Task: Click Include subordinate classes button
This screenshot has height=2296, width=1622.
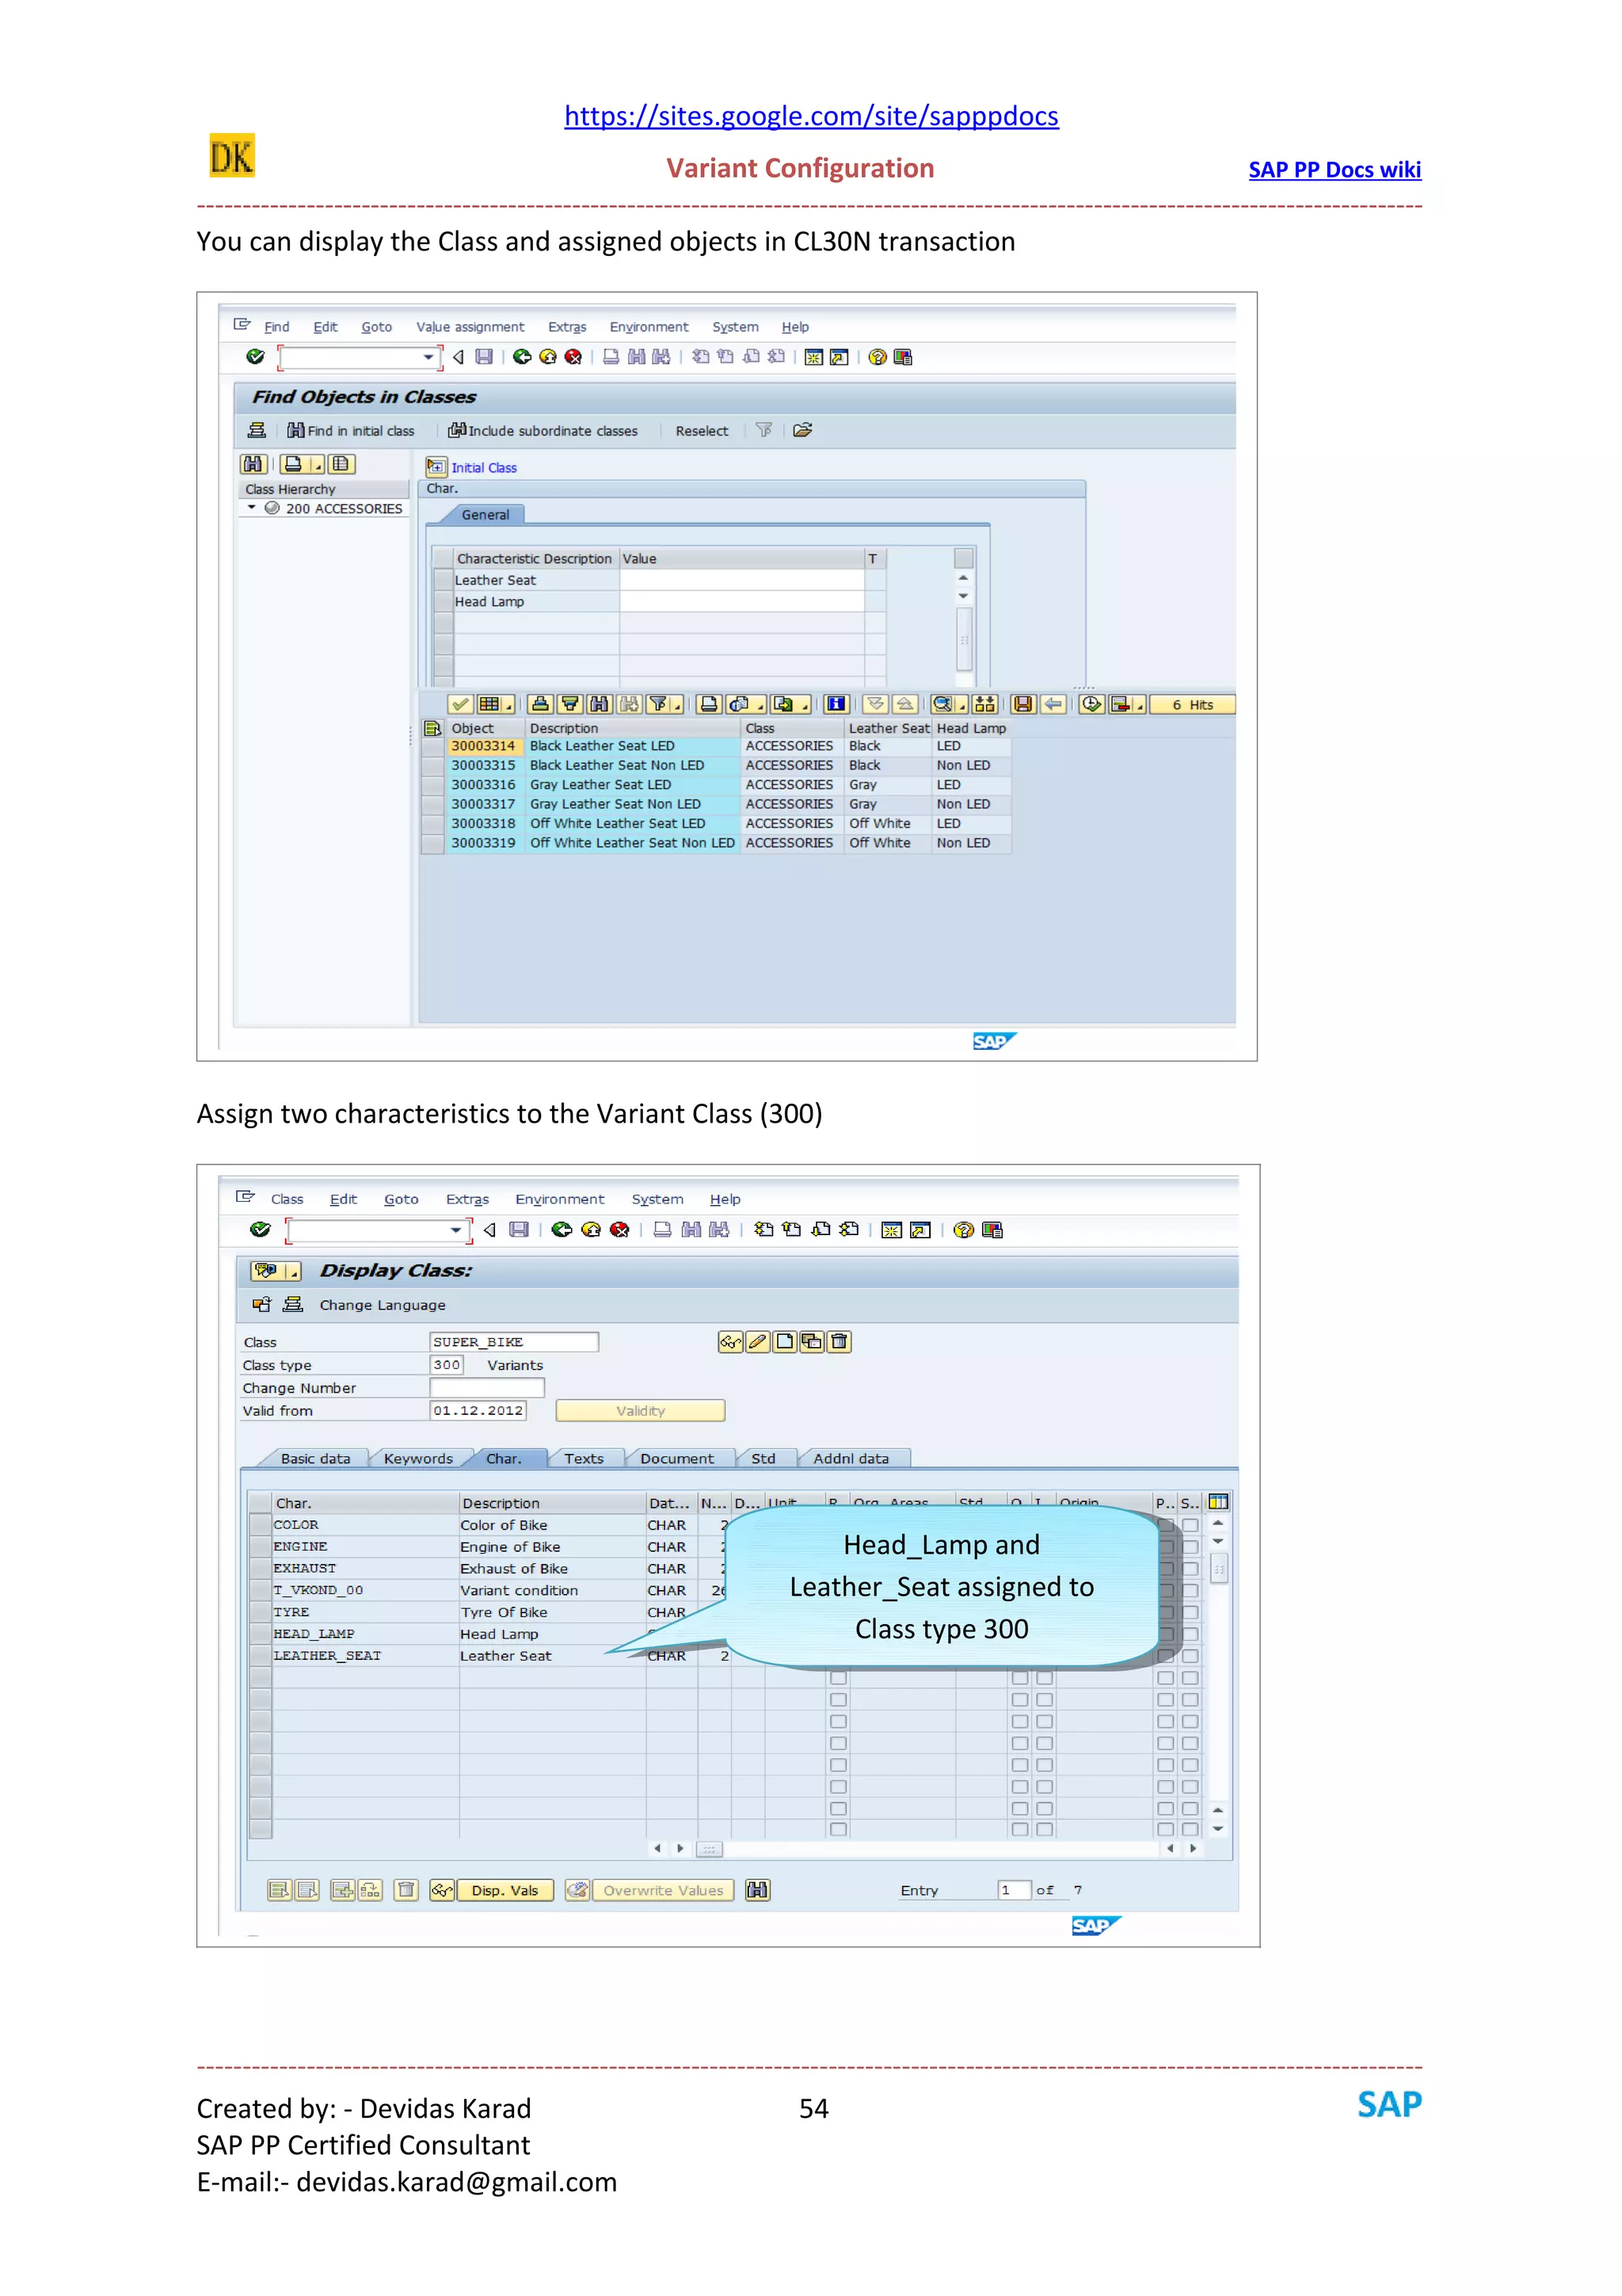Action: click(543, 431)
